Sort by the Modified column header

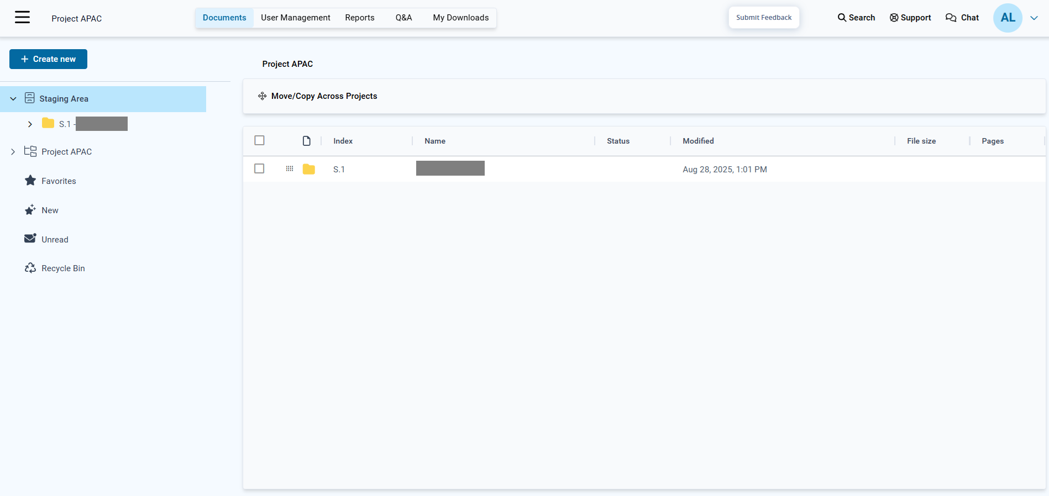point(698,141)
